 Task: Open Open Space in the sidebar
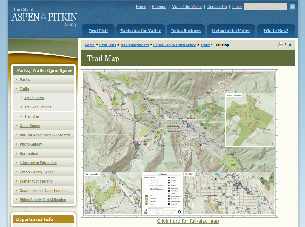[30, 126]
